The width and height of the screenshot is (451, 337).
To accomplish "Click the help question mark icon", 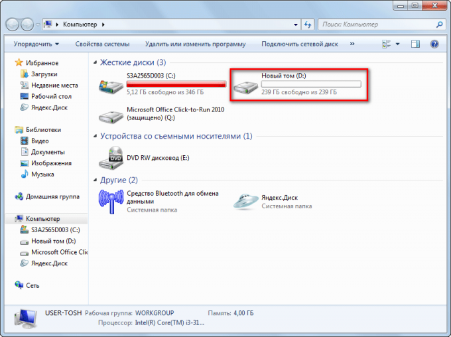I will click(434, 44).
